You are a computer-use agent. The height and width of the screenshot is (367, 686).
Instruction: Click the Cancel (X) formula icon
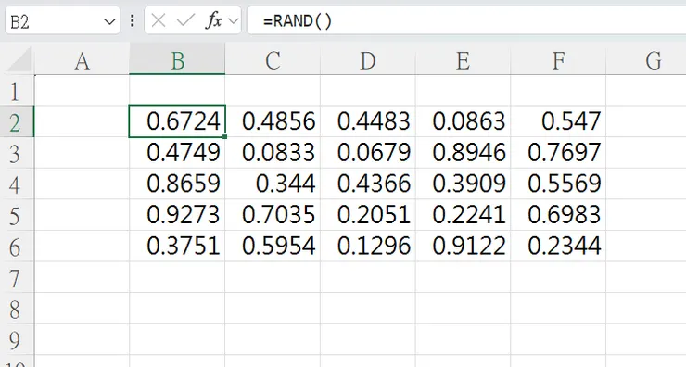click(x=159, y=20)
